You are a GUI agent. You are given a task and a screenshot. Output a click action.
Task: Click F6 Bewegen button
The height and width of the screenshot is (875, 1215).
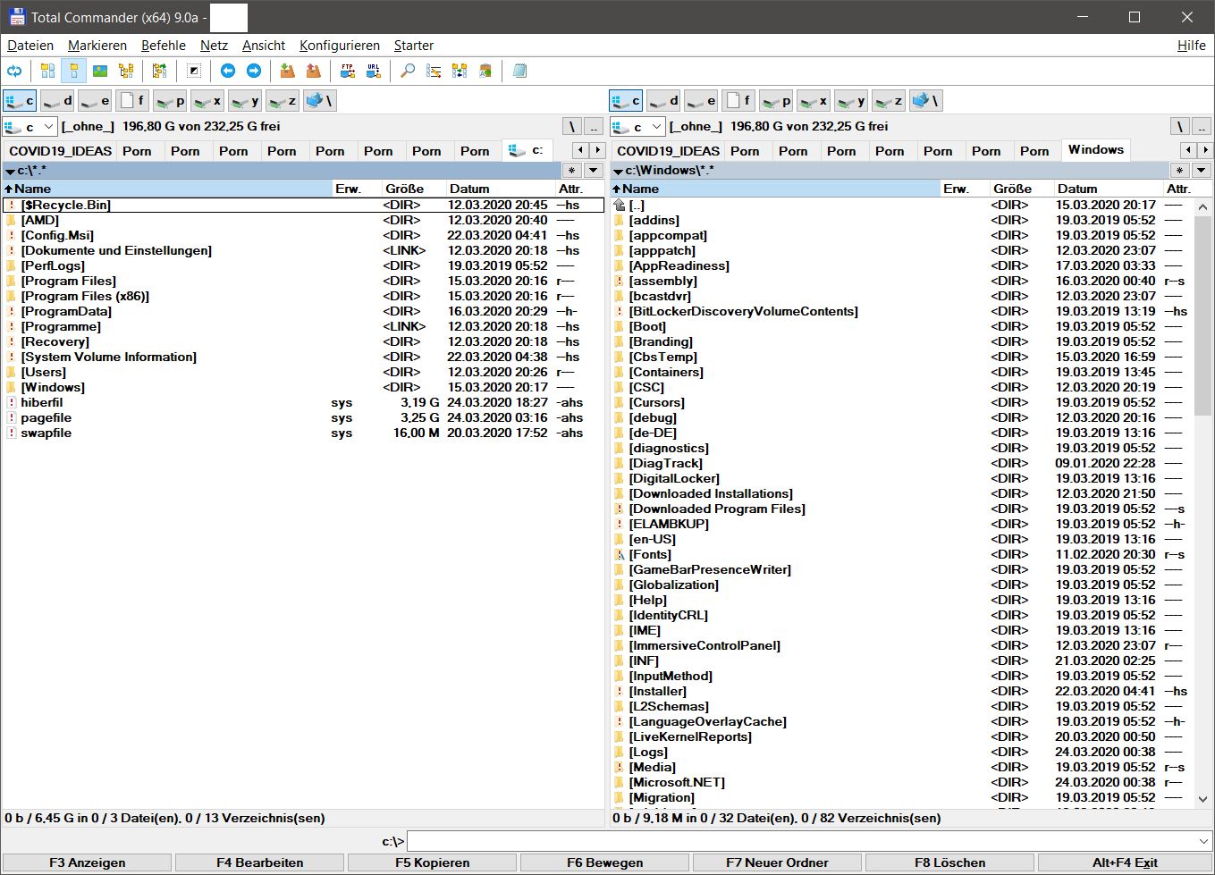[x=604, y=862]
